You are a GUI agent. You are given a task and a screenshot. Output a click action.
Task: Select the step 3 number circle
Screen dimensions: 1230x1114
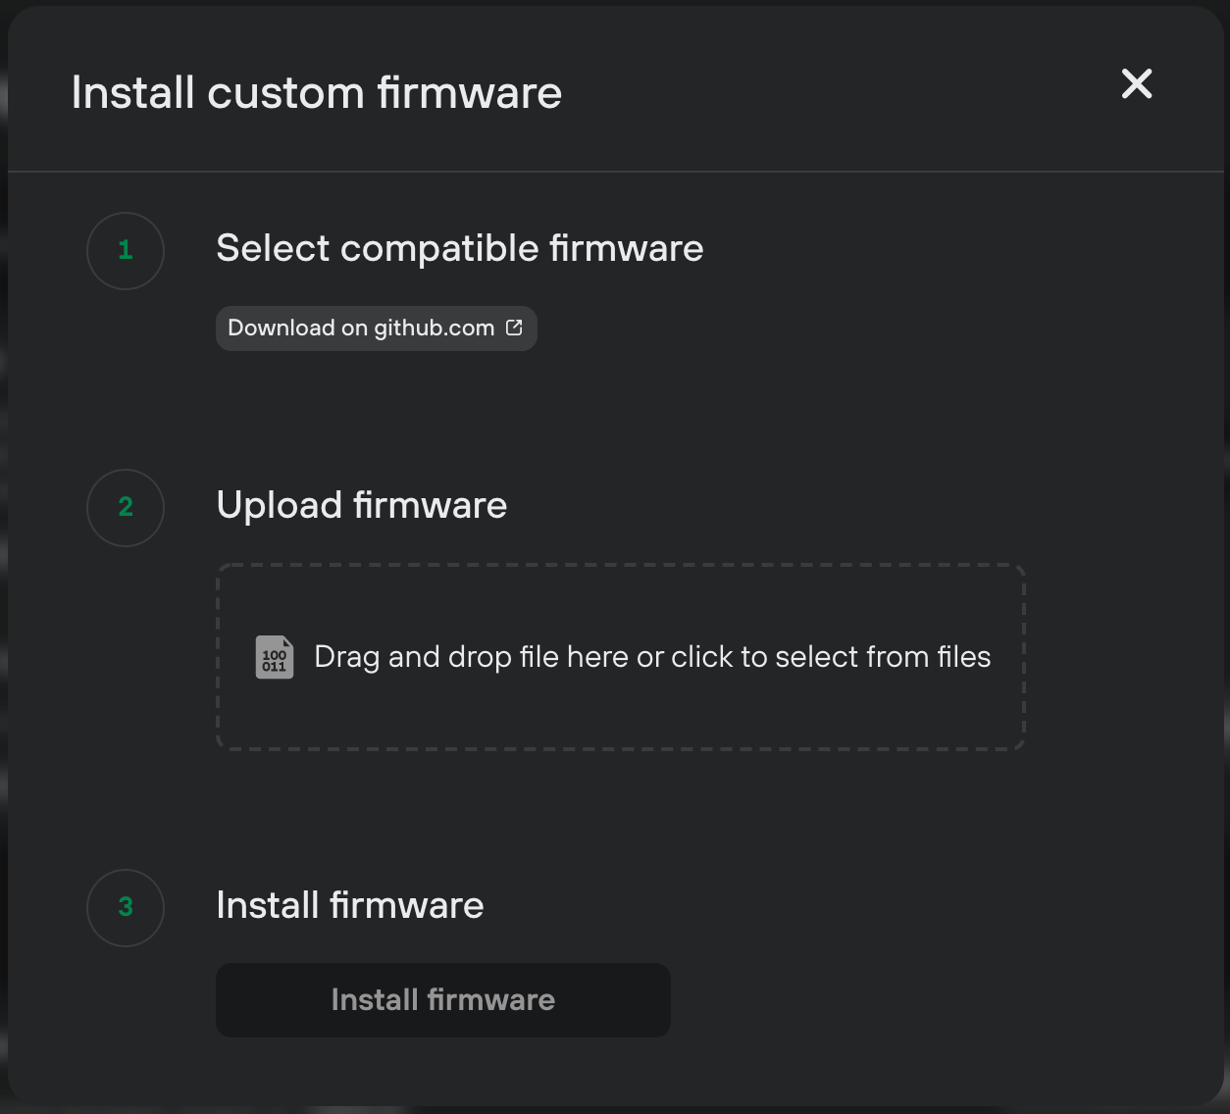(126, 908)
